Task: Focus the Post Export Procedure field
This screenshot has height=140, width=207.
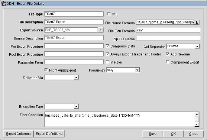Action: 74,54
